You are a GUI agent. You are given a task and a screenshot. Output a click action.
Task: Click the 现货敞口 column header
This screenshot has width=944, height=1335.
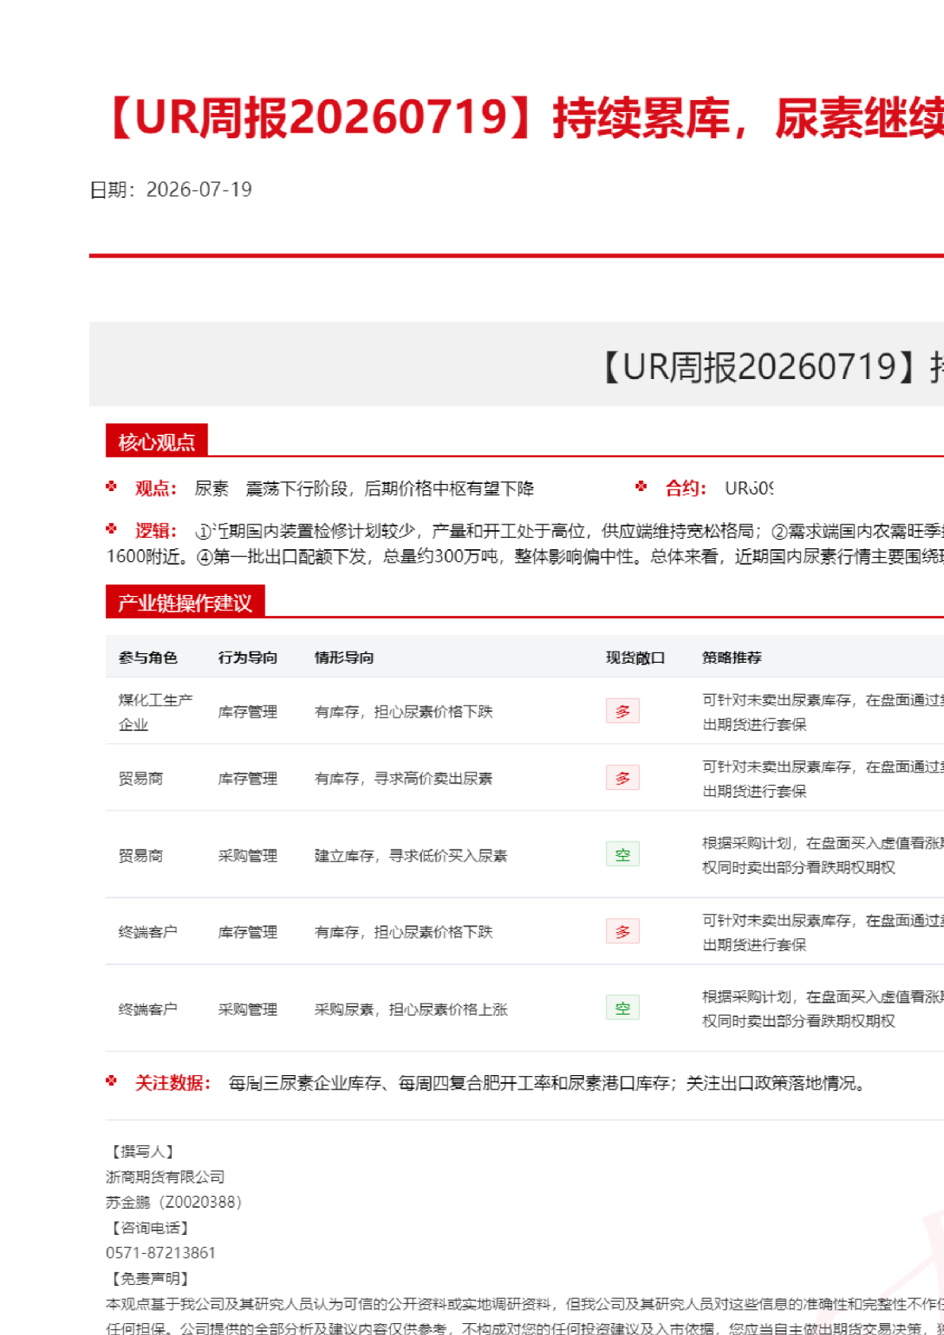point(635,657)
